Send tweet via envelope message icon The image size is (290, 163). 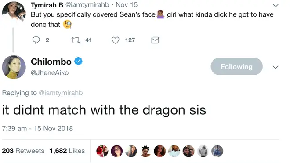coord(155,40)
